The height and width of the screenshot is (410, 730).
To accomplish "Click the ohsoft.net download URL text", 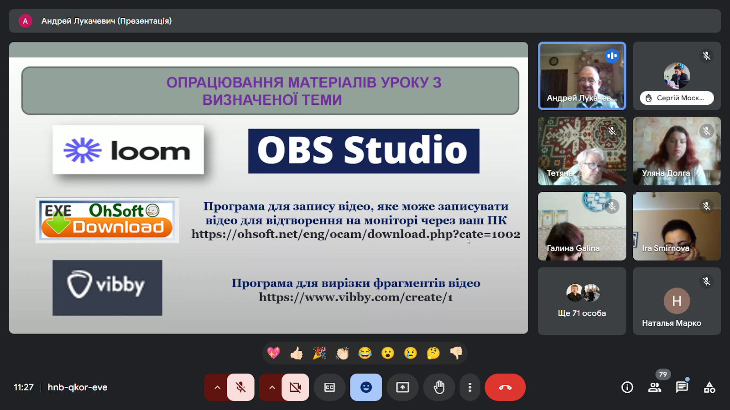I will coord(356,234).
